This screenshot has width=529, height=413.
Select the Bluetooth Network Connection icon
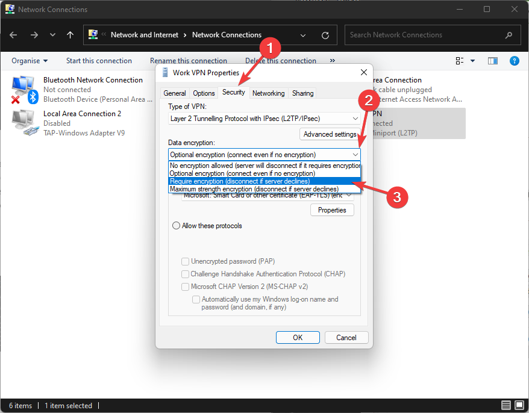24,89
